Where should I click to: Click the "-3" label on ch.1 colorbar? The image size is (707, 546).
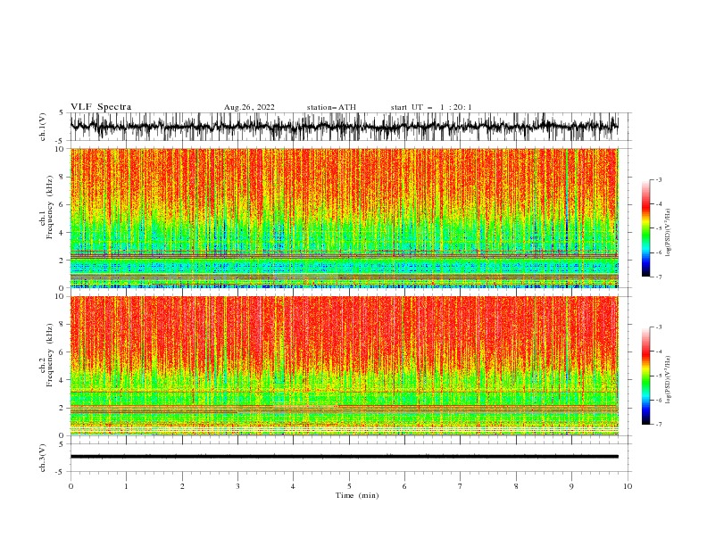pos(658,179)
